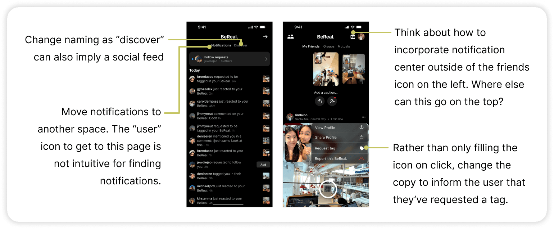
Task: Open michaeljord just reacted notification text
Action: pos(221,188)
